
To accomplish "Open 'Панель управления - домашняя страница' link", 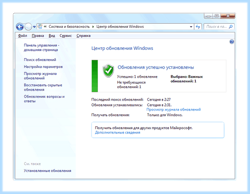I will [41, 47].
